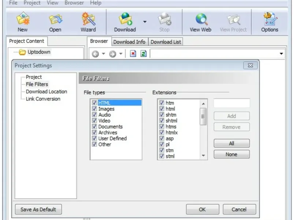Uncheck the Audio file type

point(94,115)
